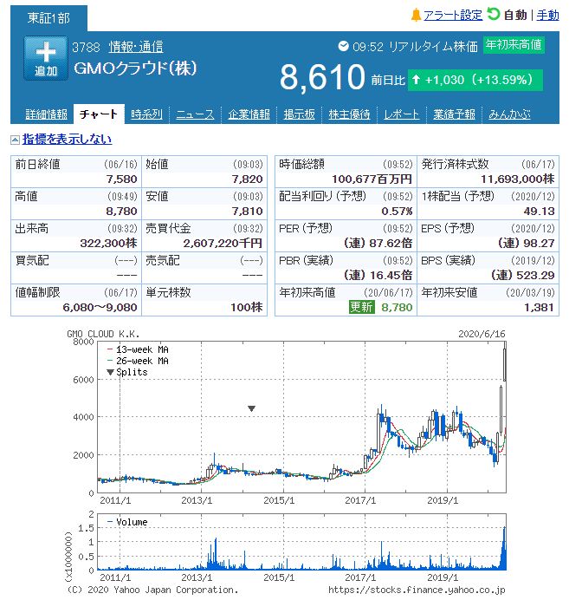Click the 1株配当 value 49.13
569x600 pixels.
pos(540,212)
